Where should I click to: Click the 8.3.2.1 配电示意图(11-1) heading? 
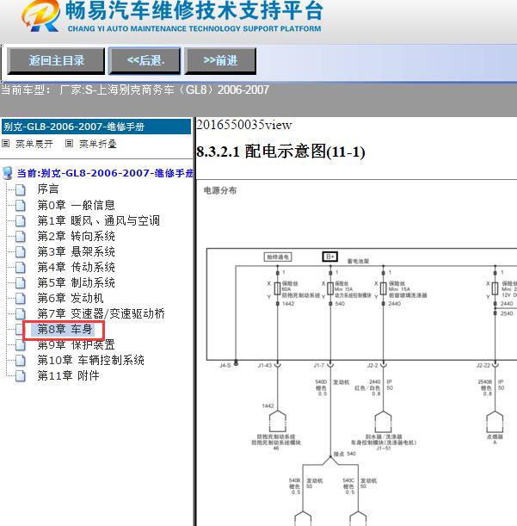280,152
